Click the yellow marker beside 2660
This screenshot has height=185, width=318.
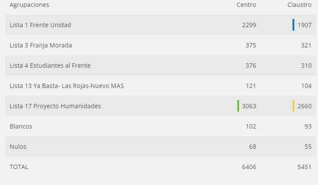293,106
